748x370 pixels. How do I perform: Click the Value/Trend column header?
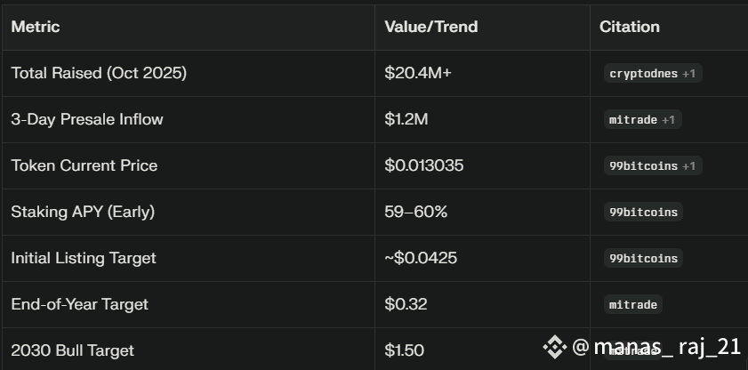tap(431, 27)
